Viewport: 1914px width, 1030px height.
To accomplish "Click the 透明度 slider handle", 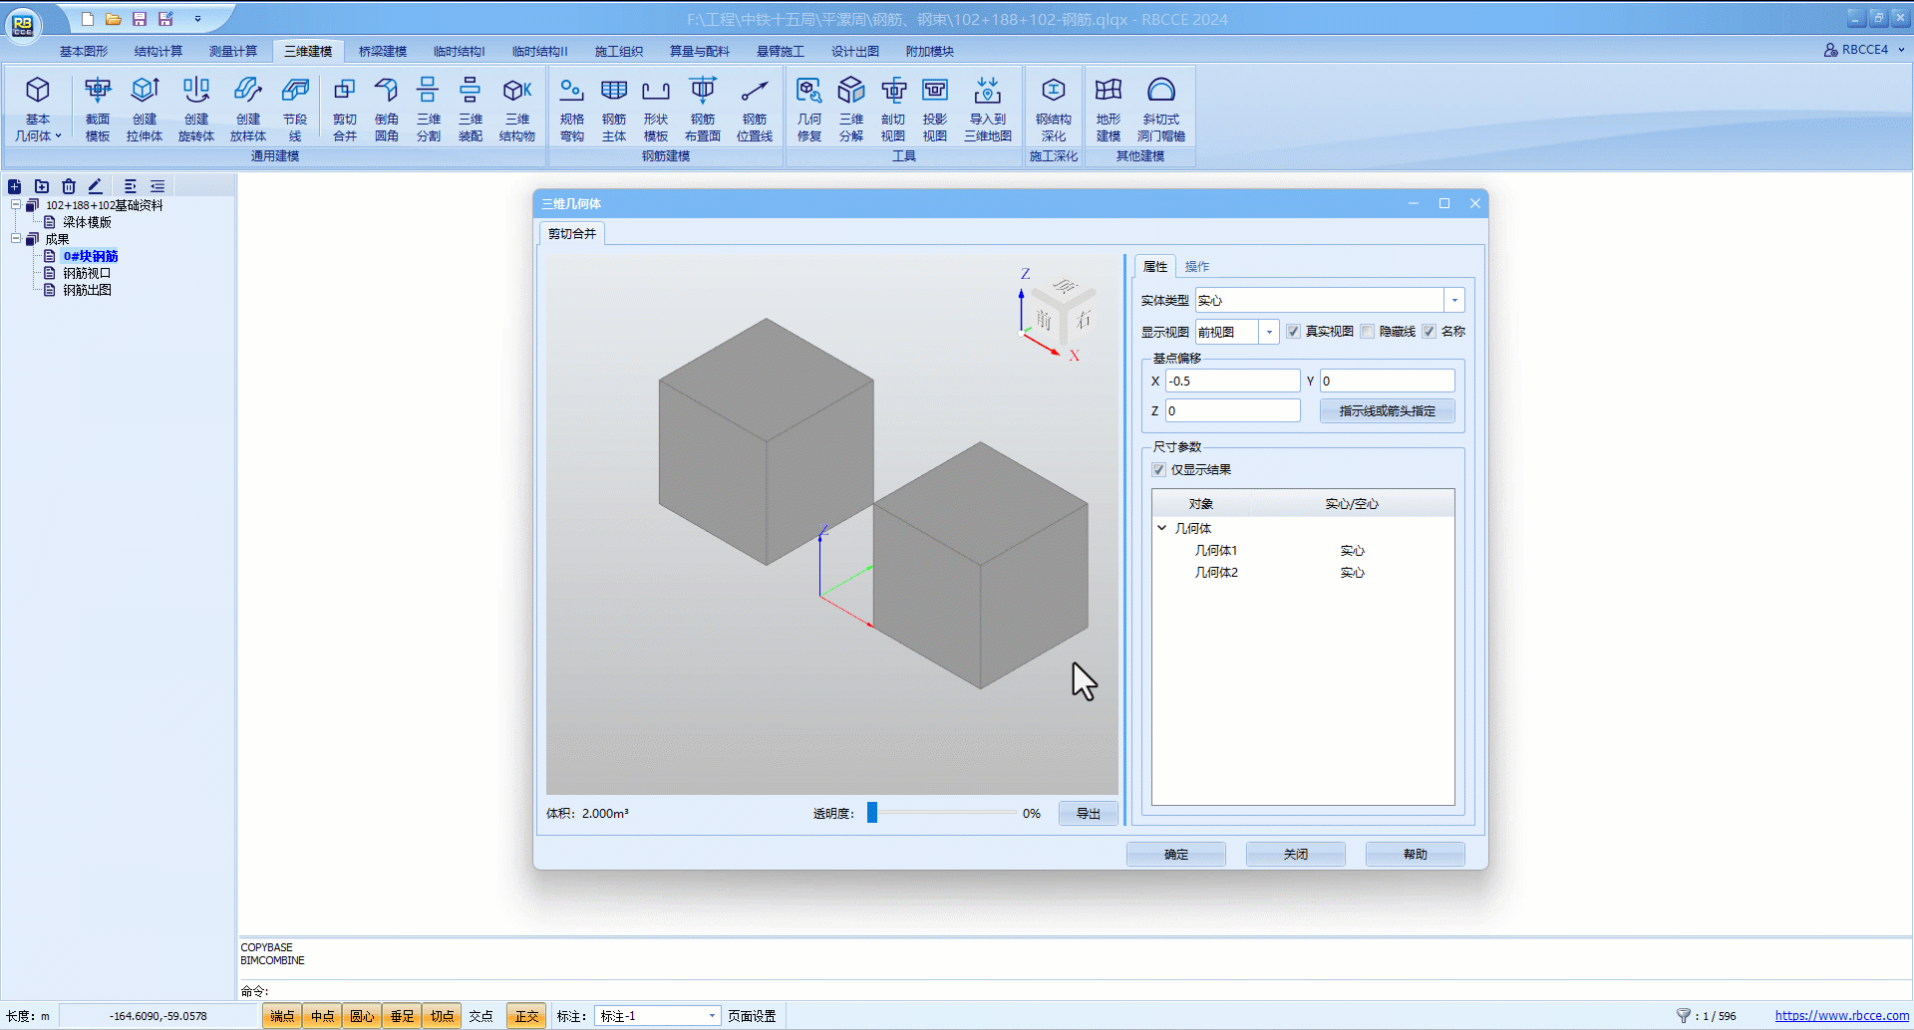I will [872, 813].
